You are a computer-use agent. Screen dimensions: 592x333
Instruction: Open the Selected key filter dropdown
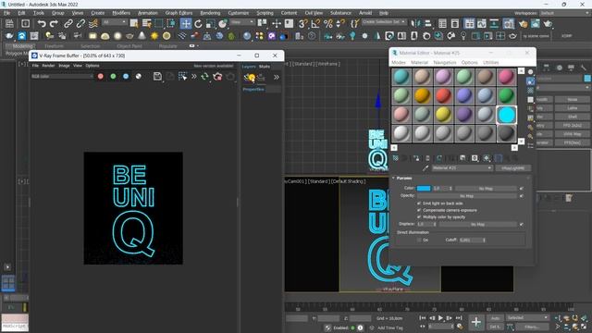point(527,318)
